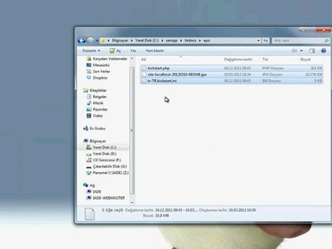This screenshot has width=332, height=249.
Task: Select Yerel Disk (C:) in sidebar
Action: (x=101, y=147)
